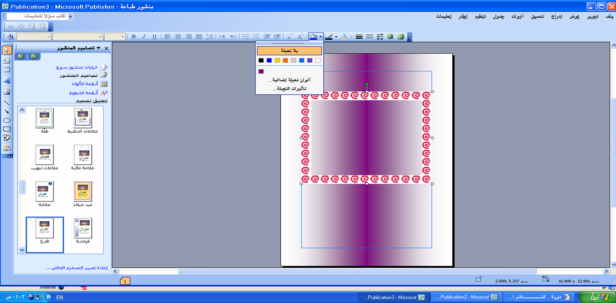Choose تأثيرات التعبئة from fill menu

[289, 88]
